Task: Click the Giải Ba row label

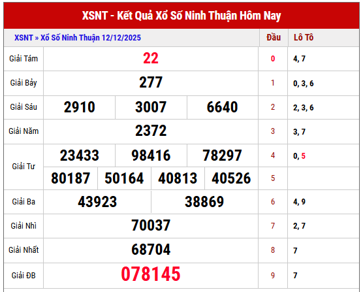Action: [24, 202]
